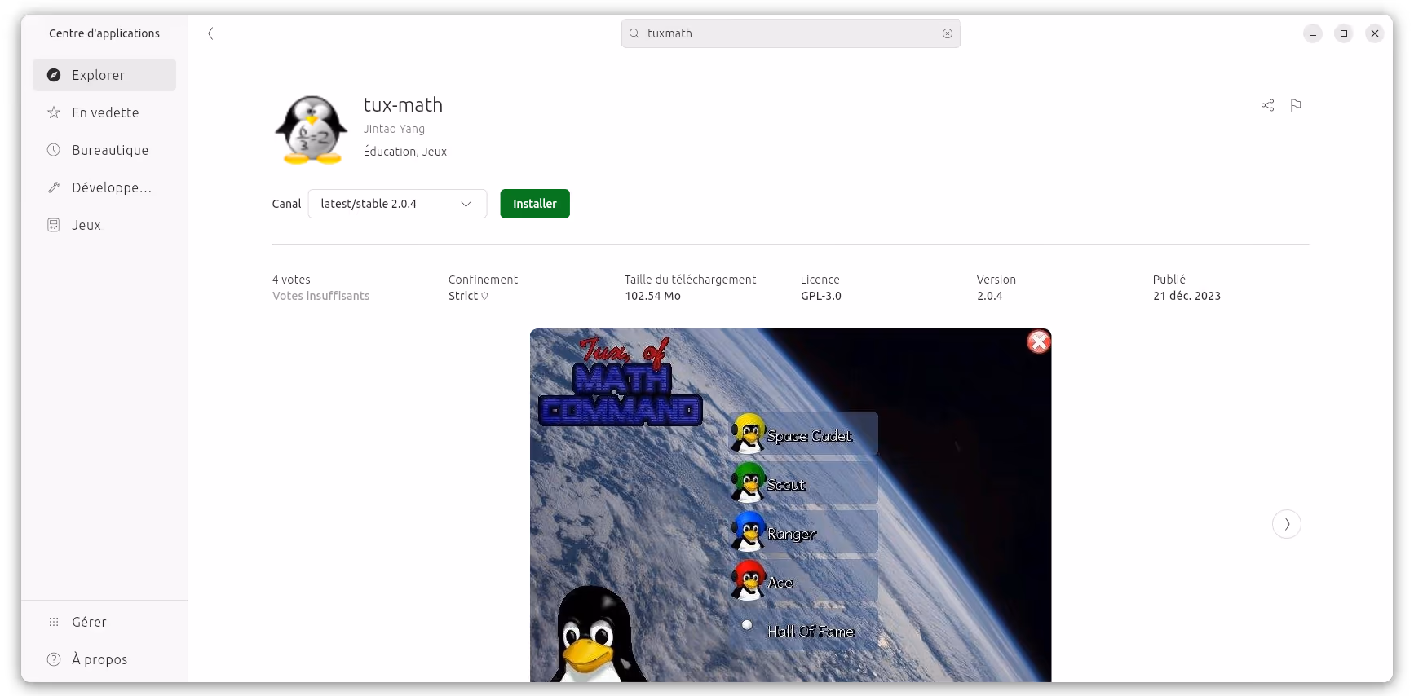This screenshot has width=1414, height=696.
Task: Open the Canal latest/stable 2.0.4 dropdown
Action: [x=397, y=204]
